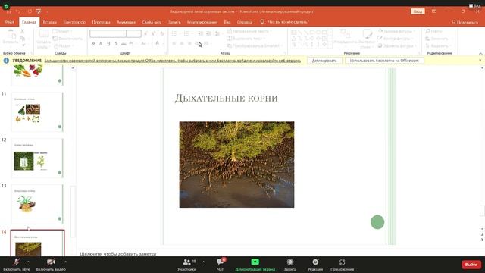Image resolution: width=485 pixels, height=273 pixels.
Task: Click the Активировать button in notification bar
Action: (x=324, y=61)
